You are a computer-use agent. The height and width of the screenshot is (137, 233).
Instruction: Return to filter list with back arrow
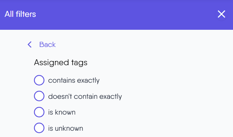30,44
